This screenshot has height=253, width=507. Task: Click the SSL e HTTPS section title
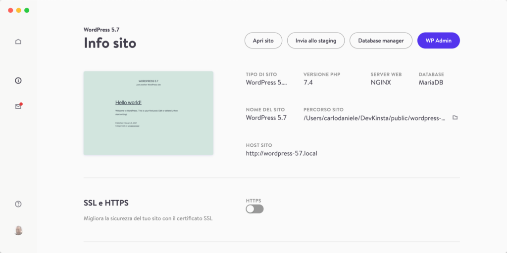(106, 203)
